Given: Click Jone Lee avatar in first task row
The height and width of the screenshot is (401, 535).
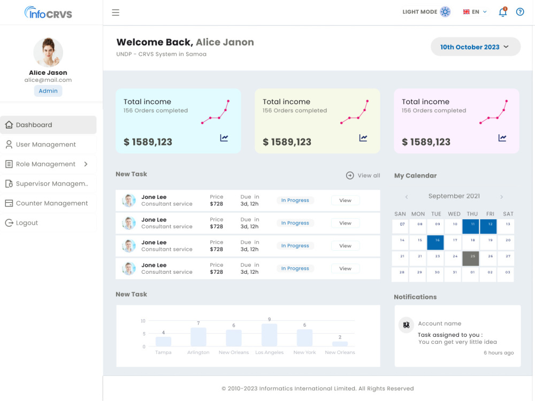Looking at the screenshot, I should pyautogui.click(x=128, y=200).
